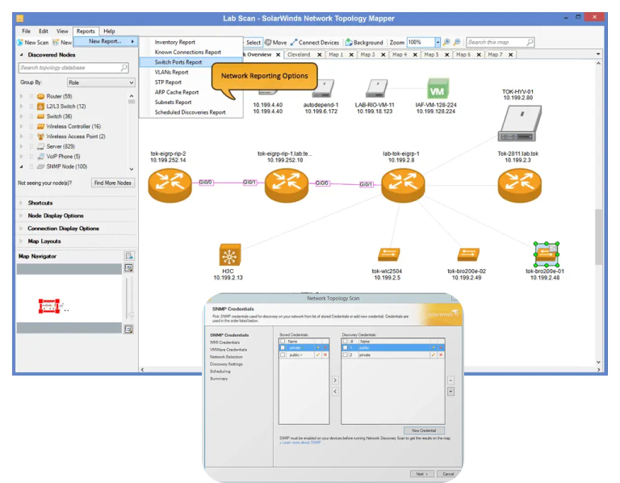The width and height of the screenshot is (620, 483).
Task: Expand Connection Display Options section
Action: (x=21, y=229)
